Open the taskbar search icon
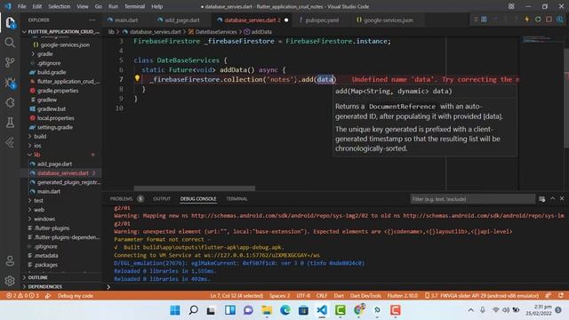Screen dimensions: 569x320 coord(194,310)
